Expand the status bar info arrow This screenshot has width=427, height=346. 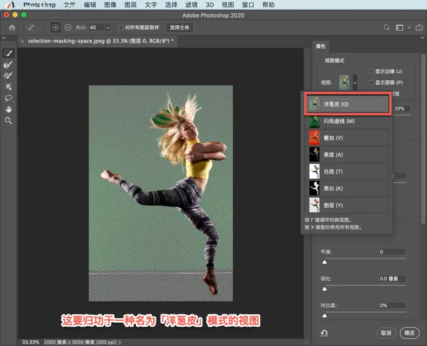coord(120,342)
